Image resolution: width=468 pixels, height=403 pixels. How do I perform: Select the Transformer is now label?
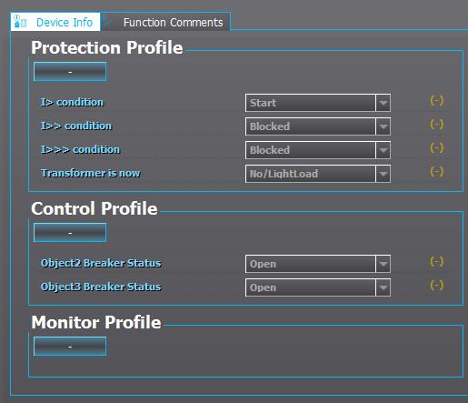point(91,173)
